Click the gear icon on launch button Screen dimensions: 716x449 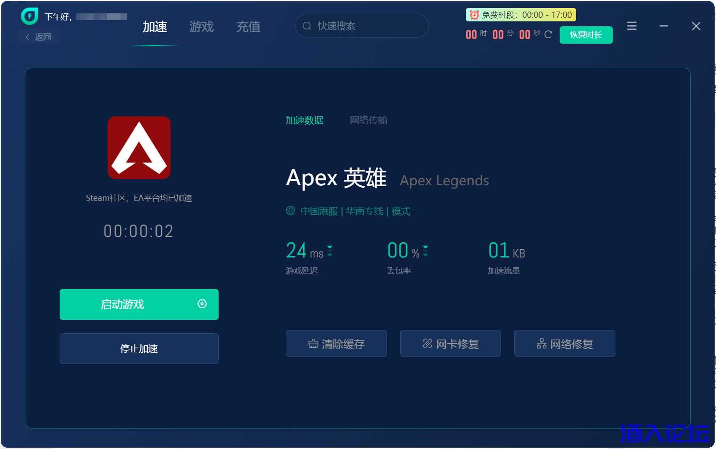(202, 304)
